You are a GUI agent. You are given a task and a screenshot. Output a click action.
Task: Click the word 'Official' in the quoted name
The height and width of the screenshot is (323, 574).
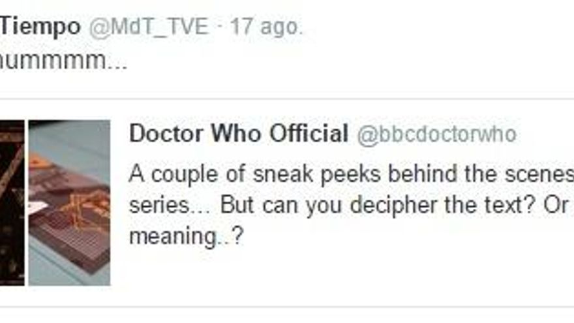(309, 133)
